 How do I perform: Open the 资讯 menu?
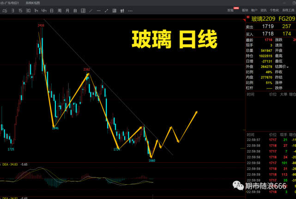(263, 10)
